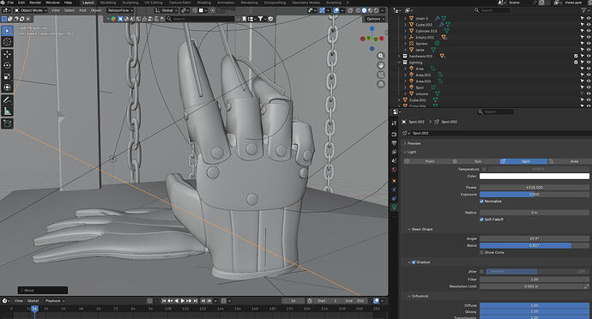The height and width of the screenshot is (319, 592).
Task: Click the viewport zoom magnifier gizmo
Action: pyautogui.click(x=381, y=56)
